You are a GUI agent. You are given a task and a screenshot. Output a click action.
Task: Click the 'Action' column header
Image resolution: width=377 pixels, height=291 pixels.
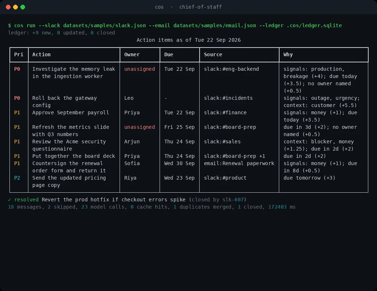(x=41, y=54)
